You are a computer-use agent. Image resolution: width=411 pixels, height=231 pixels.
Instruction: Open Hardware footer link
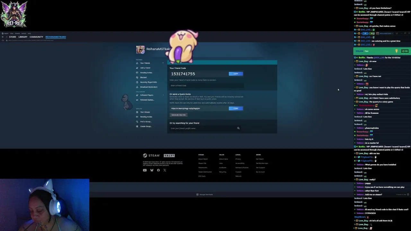pyautogui.click(x=223, y=167)
